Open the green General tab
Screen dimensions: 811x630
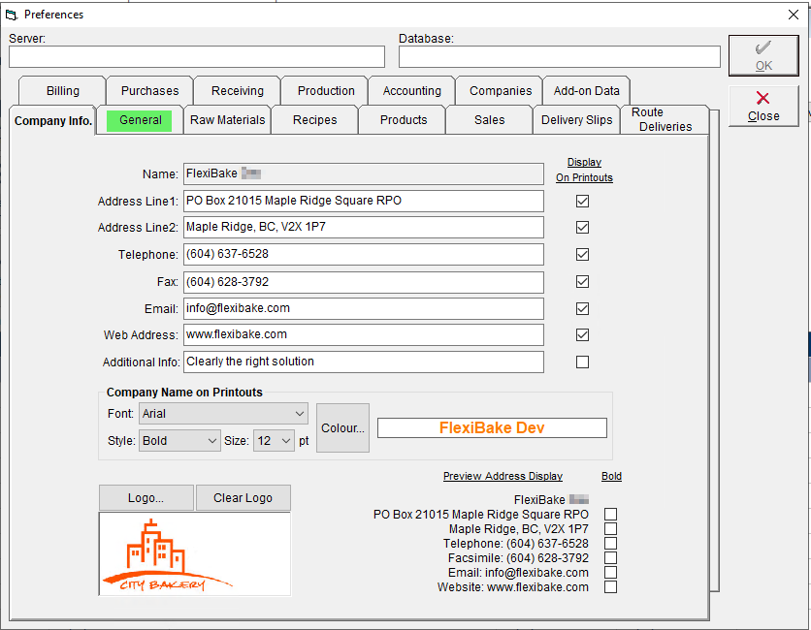click(x=140, y=120)
